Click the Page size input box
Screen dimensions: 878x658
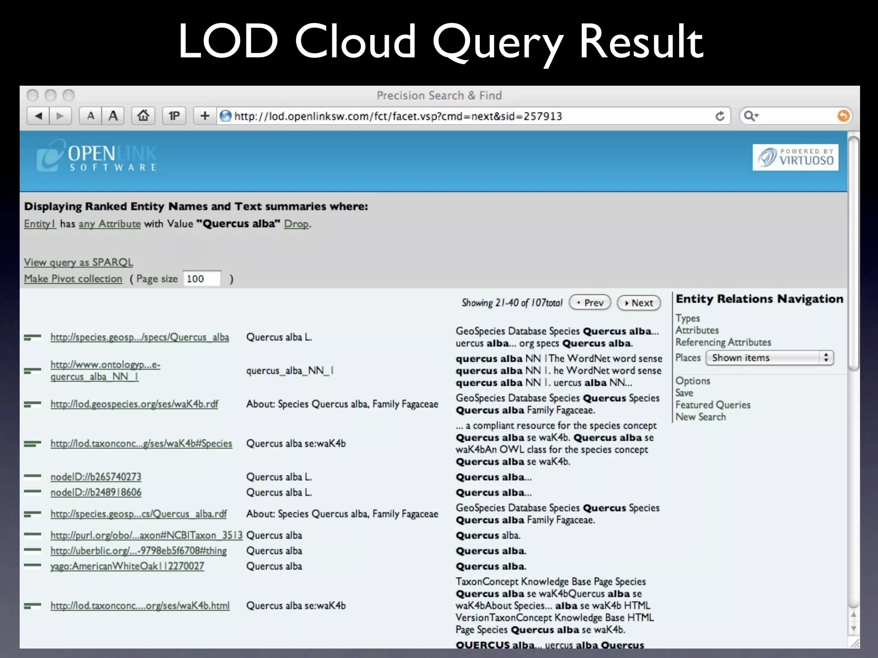point(202,278)
